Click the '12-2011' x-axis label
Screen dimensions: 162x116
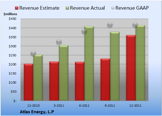(x=135, y=106)
